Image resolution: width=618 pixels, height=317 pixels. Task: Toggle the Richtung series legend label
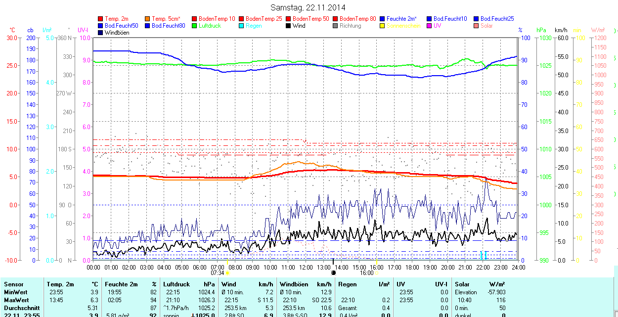350,26
